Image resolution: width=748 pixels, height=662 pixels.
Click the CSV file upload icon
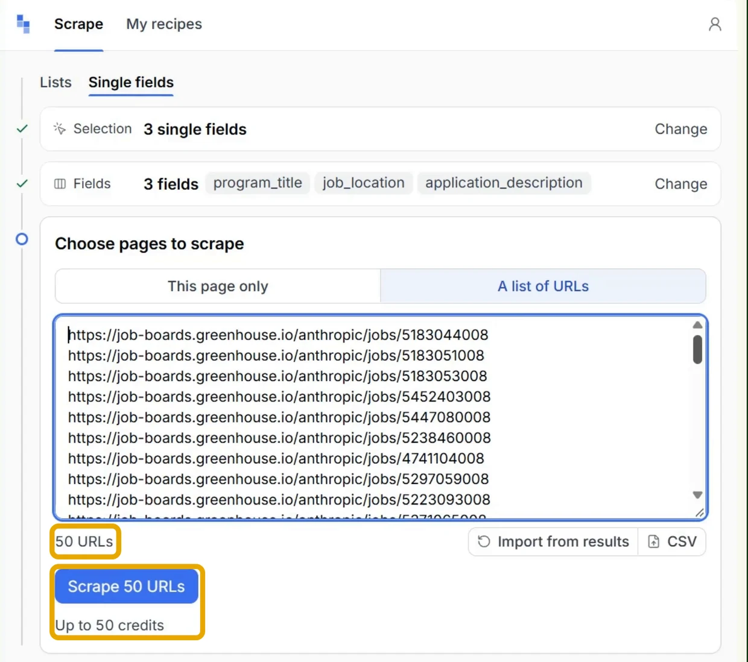(x=654, y=541)
